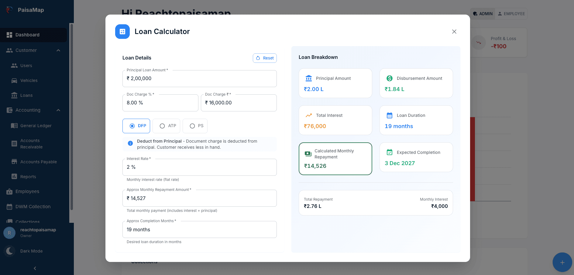The image size is (574, 275).
Task: Click the reachtopaisamap user avatar
Action: 9,233
